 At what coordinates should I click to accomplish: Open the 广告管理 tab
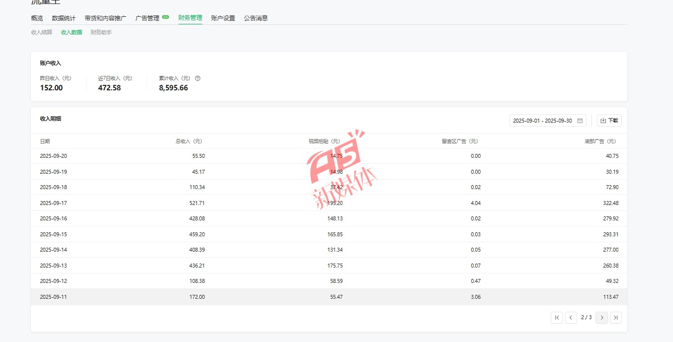[148, 18]
